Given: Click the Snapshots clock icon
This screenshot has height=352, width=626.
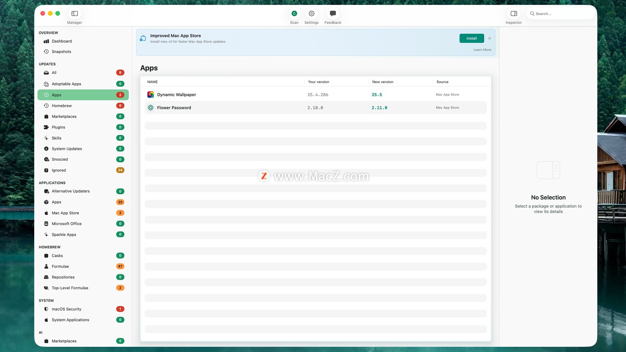Looking at the screenshot, I should 46,51.
